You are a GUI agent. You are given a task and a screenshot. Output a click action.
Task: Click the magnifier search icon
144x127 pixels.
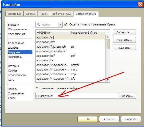38,24
